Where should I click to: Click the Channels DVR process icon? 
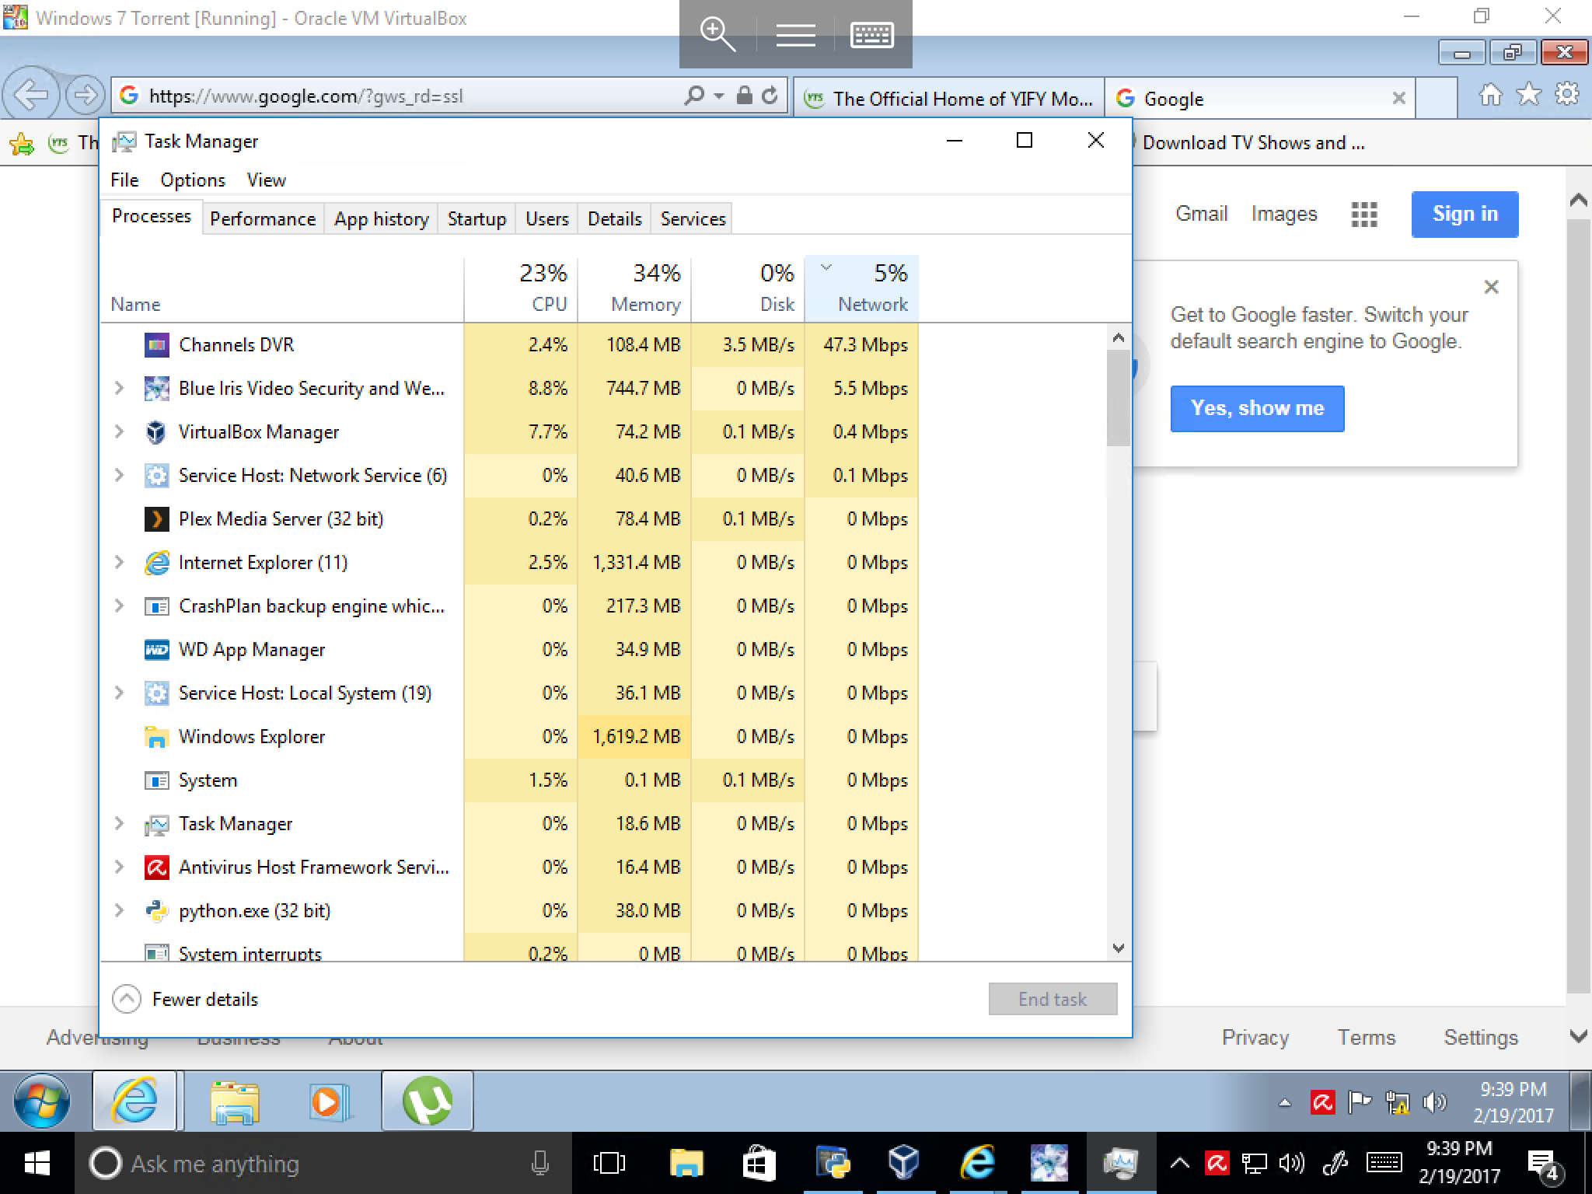pyautogui.click(x=156, y=344)
